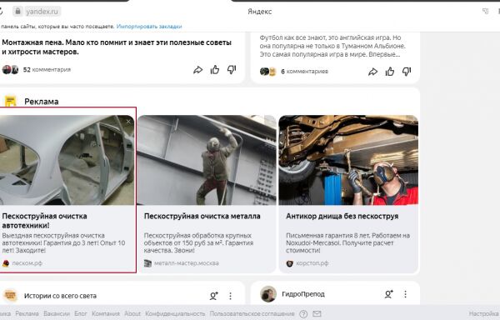The image size is (500, 320).
Task: Open 52 комментария on Монтажная пена
Action: [x=47, y=69]
